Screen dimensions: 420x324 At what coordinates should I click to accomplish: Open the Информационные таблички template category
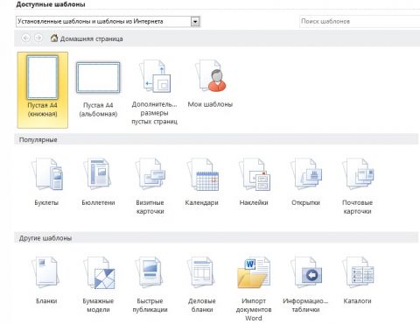(x=305, y=285)
